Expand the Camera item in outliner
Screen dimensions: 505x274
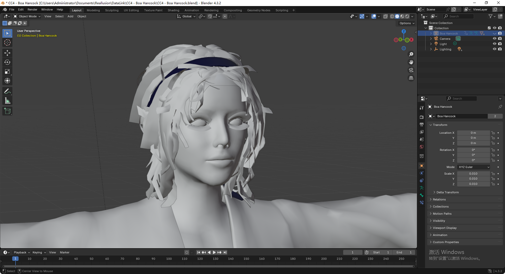431,39
